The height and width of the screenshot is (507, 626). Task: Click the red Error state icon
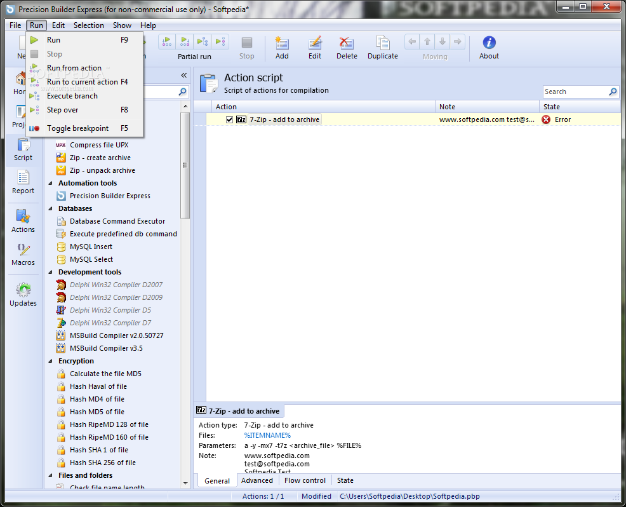click(x=546, y=119)
